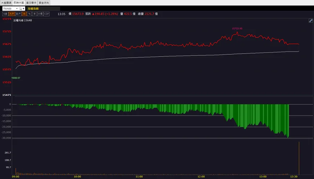Toggle the K線 chart button

click(5, 14)
